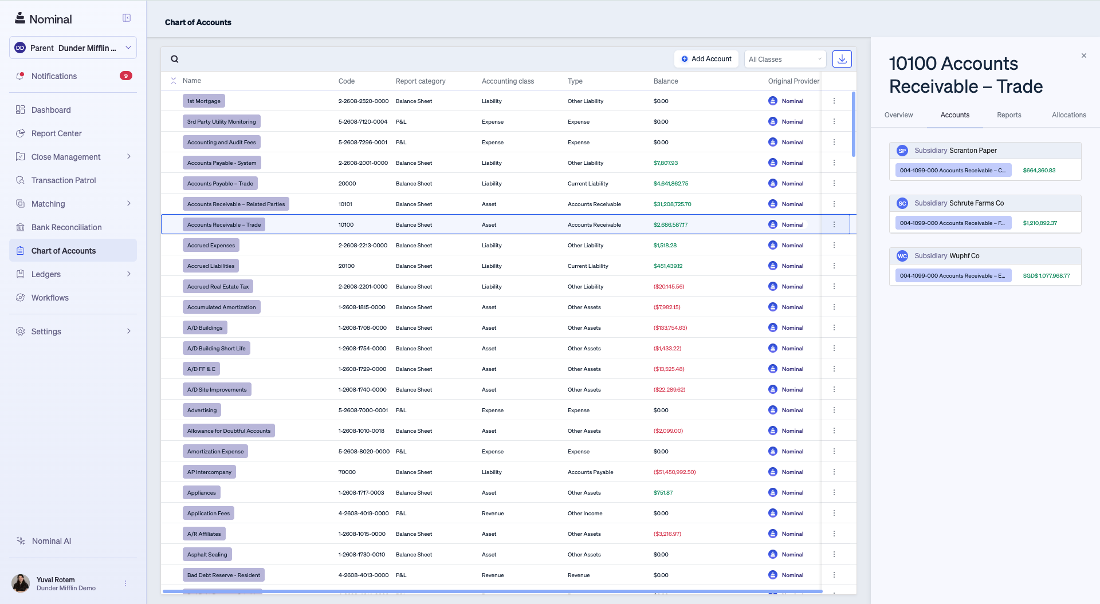
Task: Click the download/export icon above the accounts table
Action: click(842, 58)
